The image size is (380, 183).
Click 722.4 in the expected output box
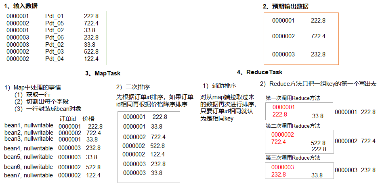pyautogui.click(x=318, y=36)
